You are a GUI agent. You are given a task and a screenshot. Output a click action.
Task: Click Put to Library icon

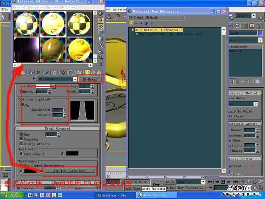pyautogui.click(x=62, y=73)
